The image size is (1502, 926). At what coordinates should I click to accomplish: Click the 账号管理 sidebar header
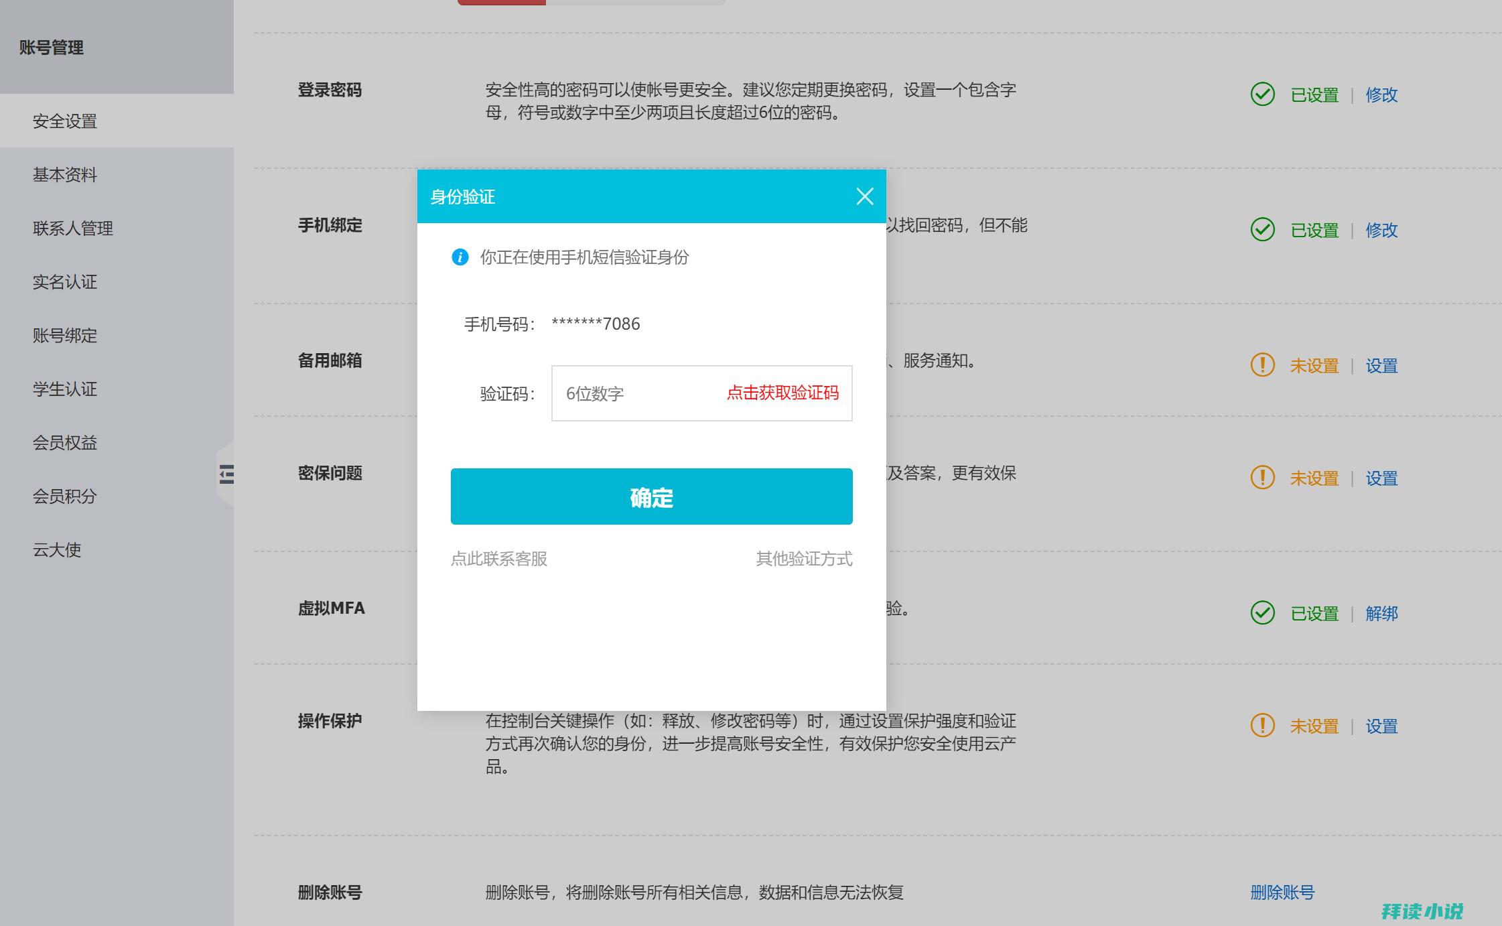52,48
